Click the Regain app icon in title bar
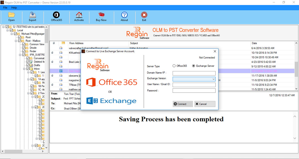The image size is (299, 159). coord(3,2)
